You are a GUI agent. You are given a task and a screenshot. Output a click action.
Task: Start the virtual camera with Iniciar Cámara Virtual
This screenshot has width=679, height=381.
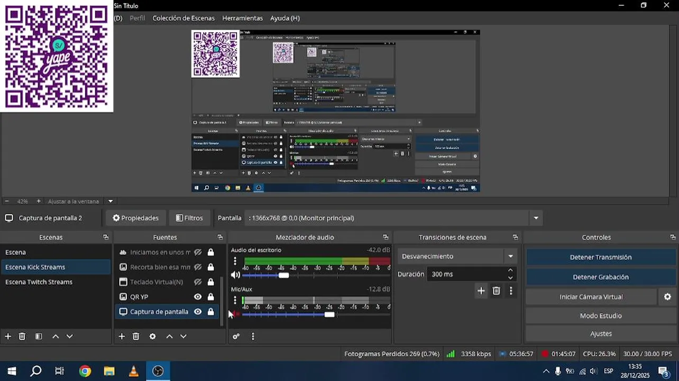click(x=591, y=297)
